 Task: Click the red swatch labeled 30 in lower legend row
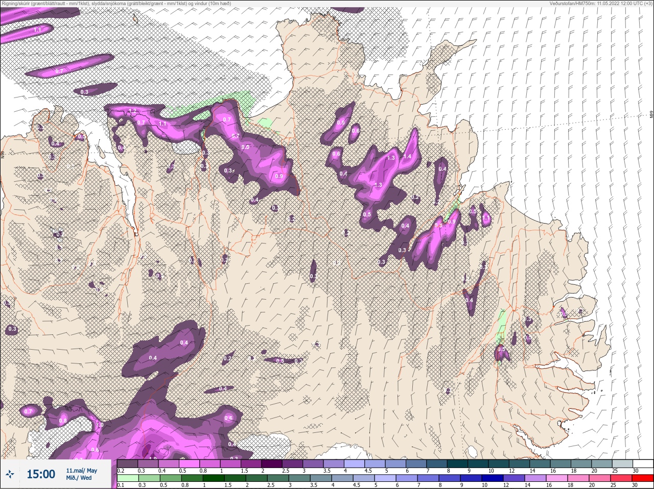[x=643, y=478]
